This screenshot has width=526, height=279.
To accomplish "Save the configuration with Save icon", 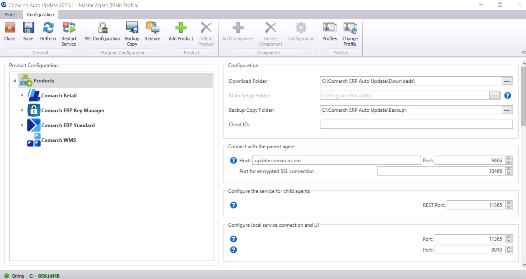I will (28, 28).
